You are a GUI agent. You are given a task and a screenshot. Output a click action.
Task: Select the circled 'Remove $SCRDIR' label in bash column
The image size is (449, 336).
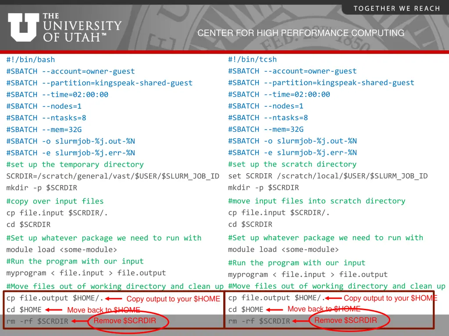click(125, 321)
